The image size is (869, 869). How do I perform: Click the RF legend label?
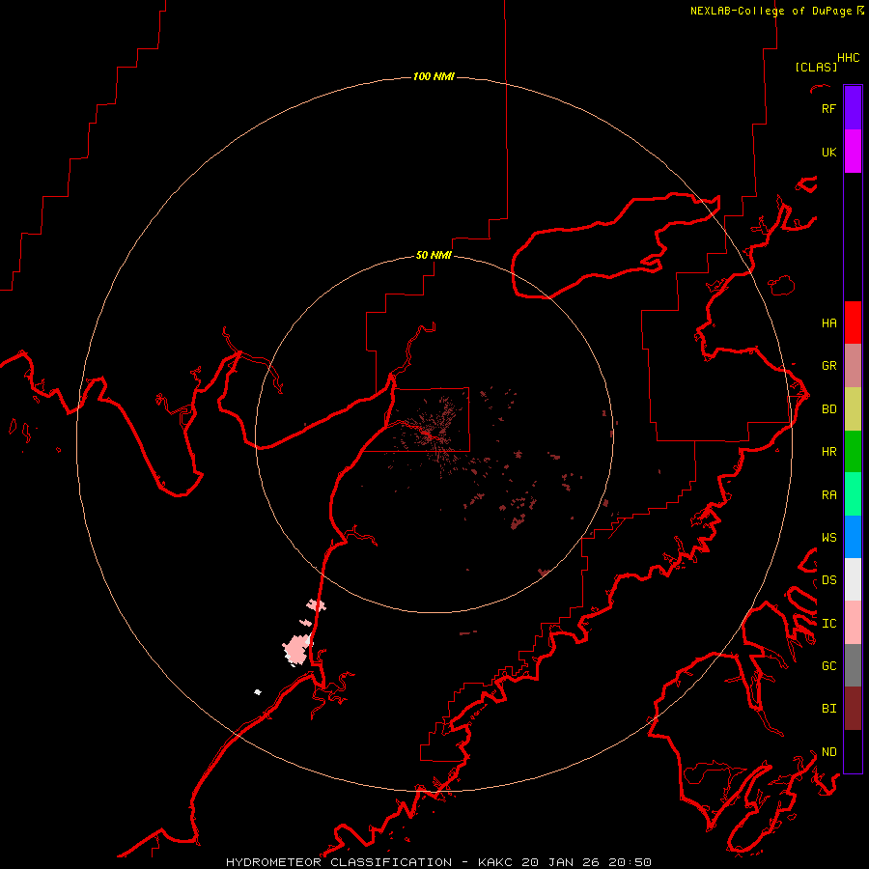click(828, 108)
